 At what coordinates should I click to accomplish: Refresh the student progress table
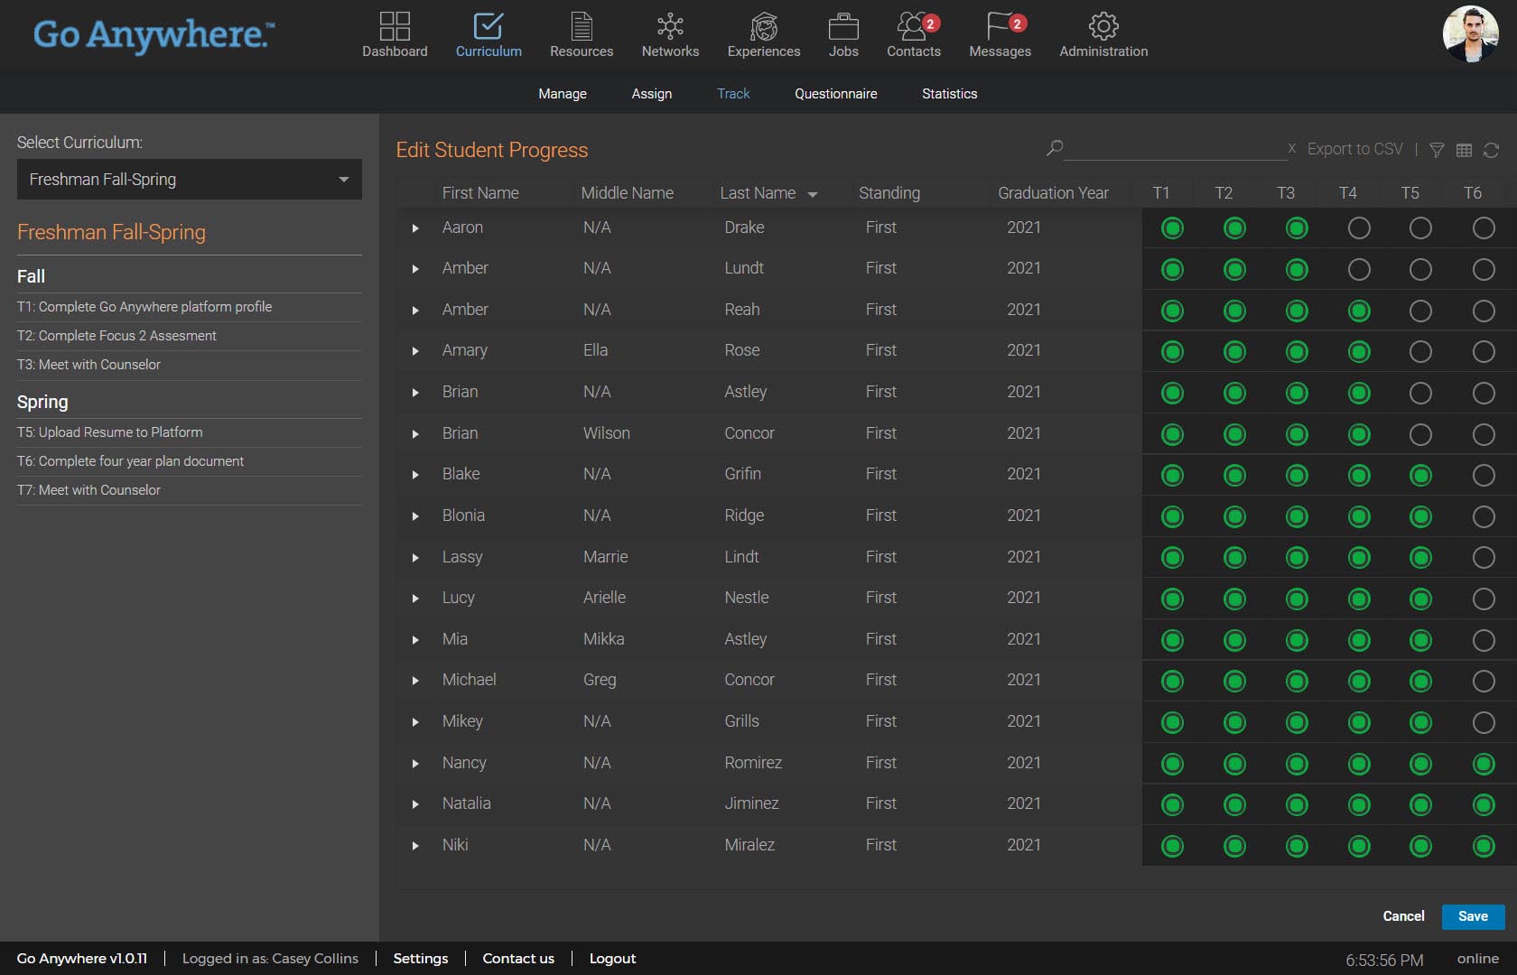coord(1492,150)
